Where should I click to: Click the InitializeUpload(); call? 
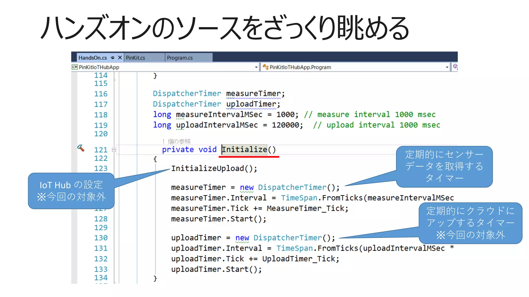pyautogui.click(x=214, y=169)
